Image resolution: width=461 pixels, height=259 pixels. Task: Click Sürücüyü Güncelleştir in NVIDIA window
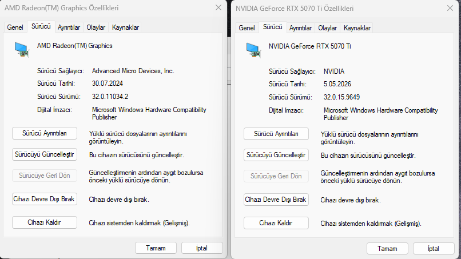[276, 155]
